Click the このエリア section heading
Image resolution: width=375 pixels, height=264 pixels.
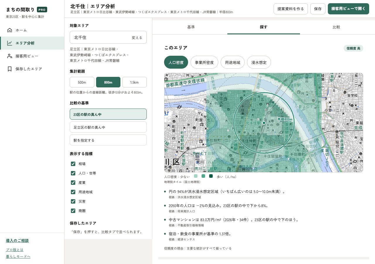[x=176, y=48]
